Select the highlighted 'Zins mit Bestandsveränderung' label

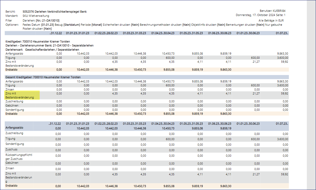20,95
